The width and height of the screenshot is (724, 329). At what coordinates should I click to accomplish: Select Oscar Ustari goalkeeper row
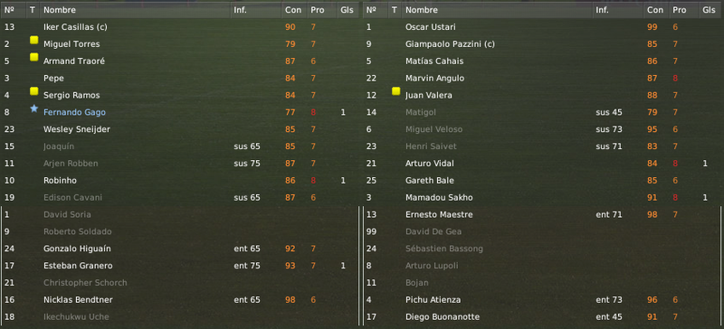point(543,27)
